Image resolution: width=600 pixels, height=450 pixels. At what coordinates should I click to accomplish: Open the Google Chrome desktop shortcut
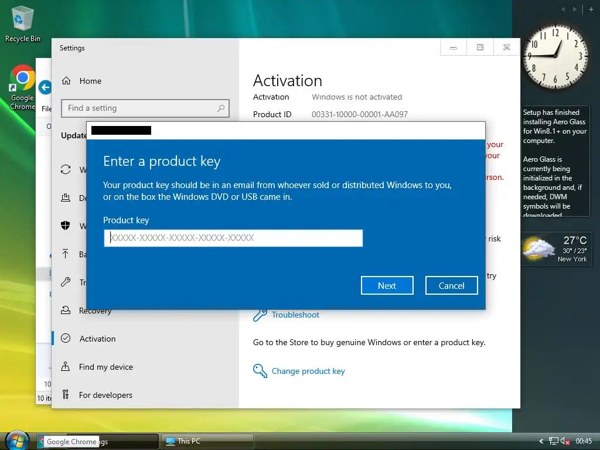[x=22, y=88]
